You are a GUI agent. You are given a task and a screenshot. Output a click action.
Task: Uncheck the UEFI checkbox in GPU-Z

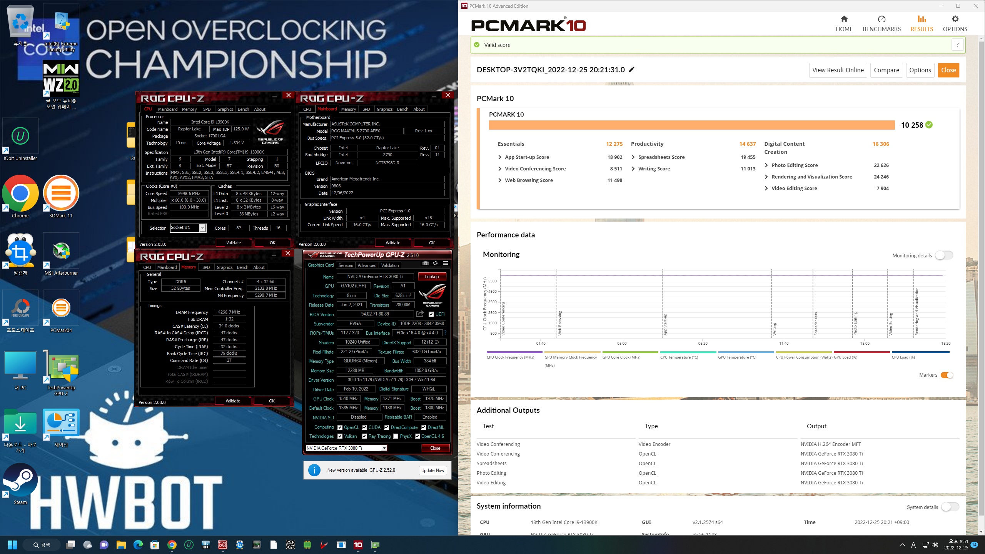point(431,314)
